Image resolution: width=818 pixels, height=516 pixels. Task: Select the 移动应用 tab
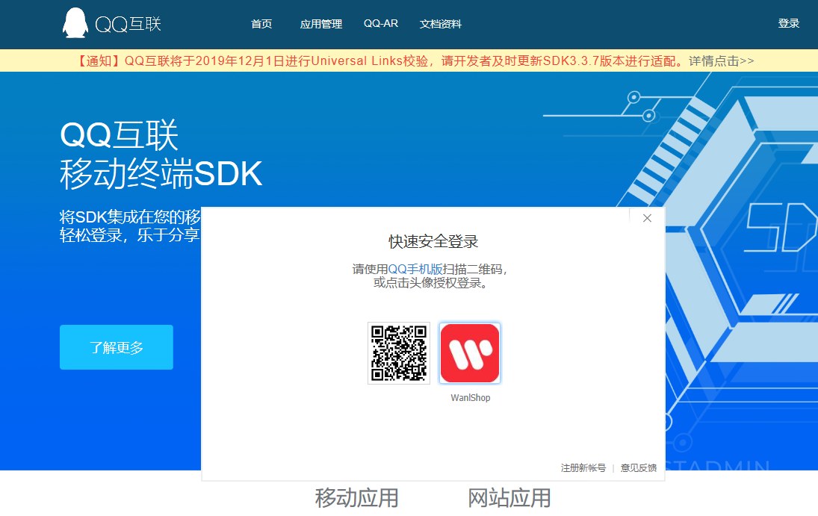click(357, 498)
